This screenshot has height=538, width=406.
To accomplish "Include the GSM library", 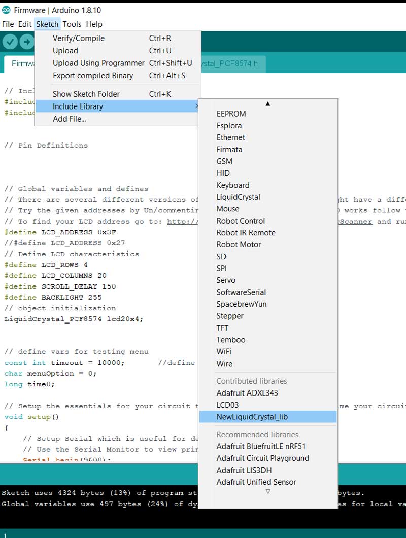I will [x=268, y=161].
